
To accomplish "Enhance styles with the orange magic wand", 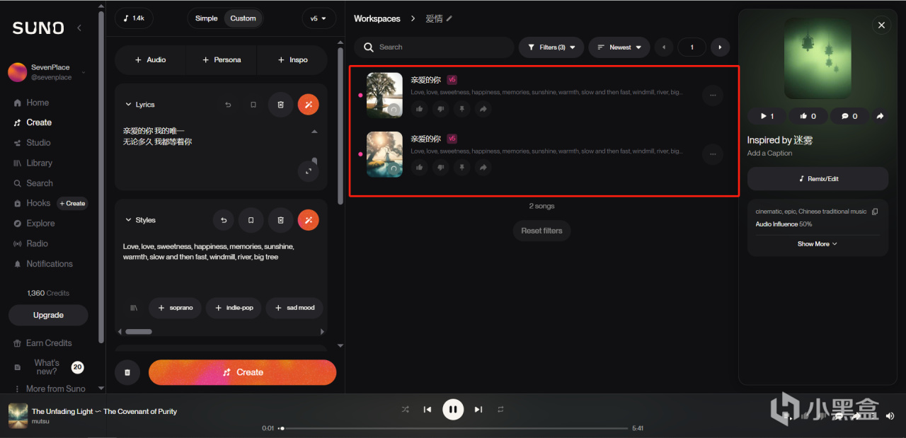I will pos(309,220).
